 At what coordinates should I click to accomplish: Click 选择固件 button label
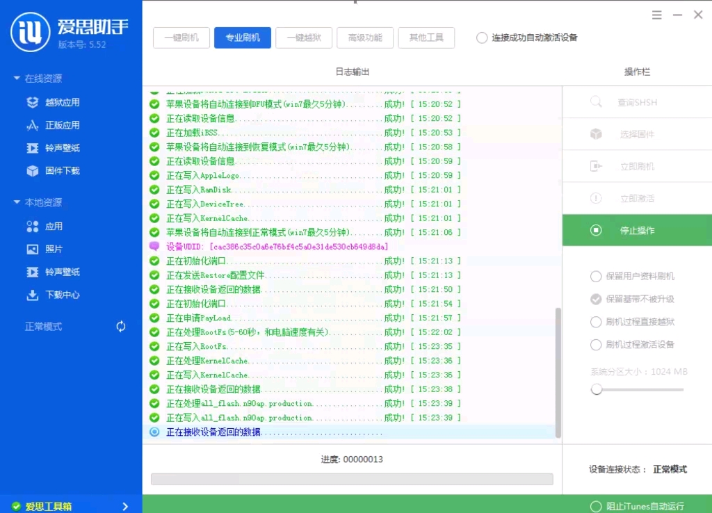[x=637, y=134]
